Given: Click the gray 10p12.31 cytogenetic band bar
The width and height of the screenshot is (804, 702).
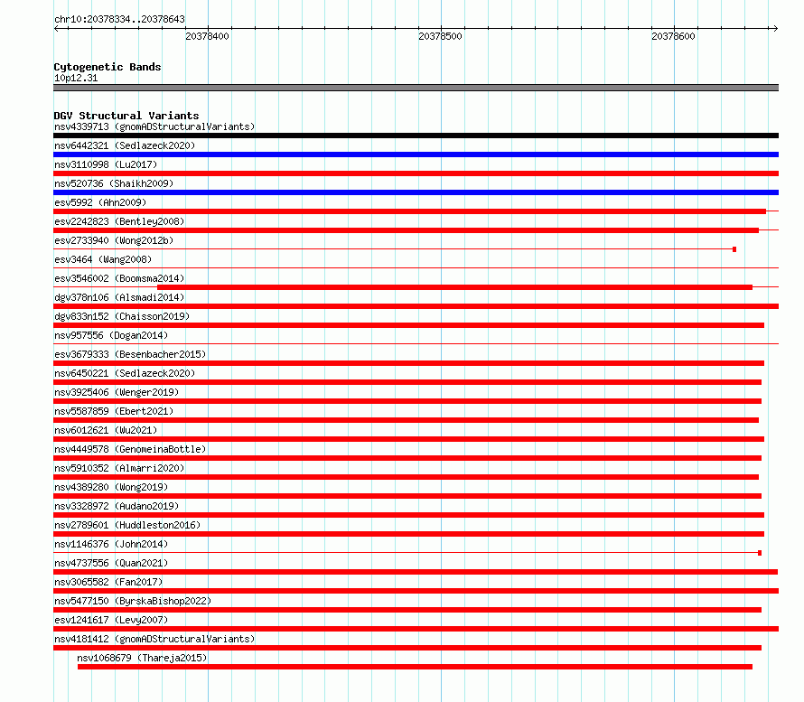Looking at the screenshot, I should tap(416, 88).
